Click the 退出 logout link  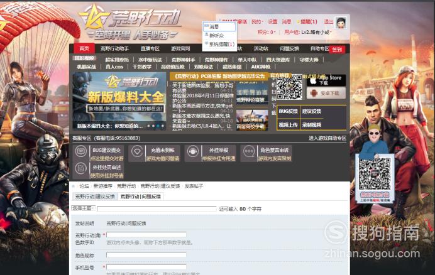point(329,21)
